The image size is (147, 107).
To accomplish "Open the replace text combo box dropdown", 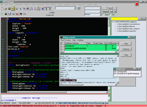I will coord(100,11).
